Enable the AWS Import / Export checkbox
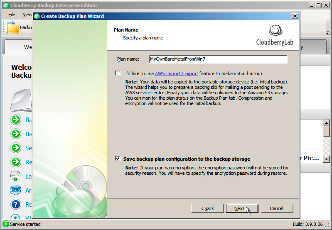Screen dimensions: 332x230 tap(118, 73)
